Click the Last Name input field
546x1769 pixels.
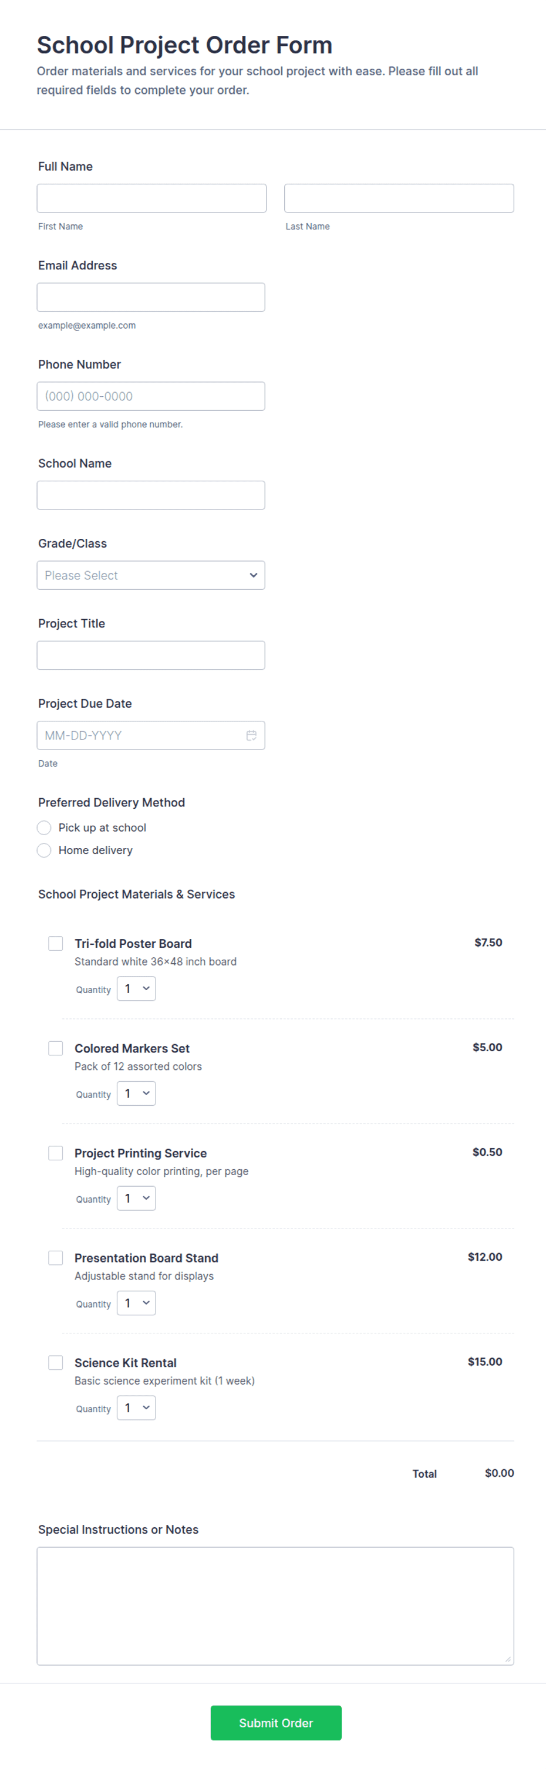pos(399,198)
